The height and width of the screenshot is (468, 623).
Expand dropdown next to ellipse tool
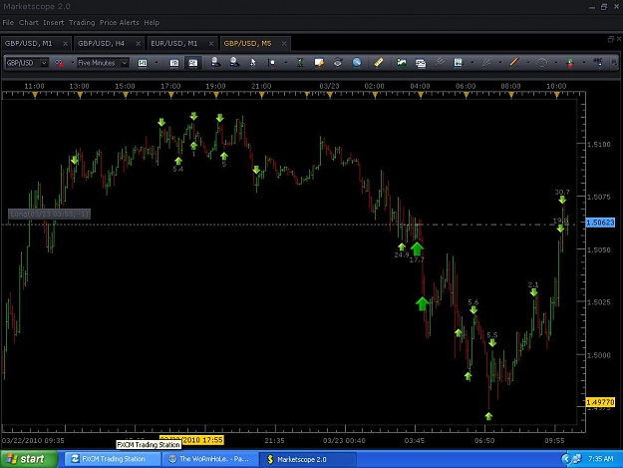[x=556, y=63]
